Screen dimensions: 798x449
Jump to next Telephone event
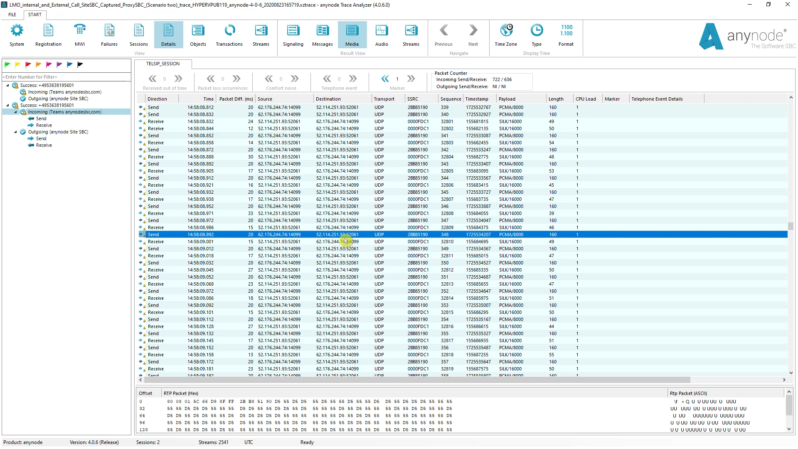[353, 79]
